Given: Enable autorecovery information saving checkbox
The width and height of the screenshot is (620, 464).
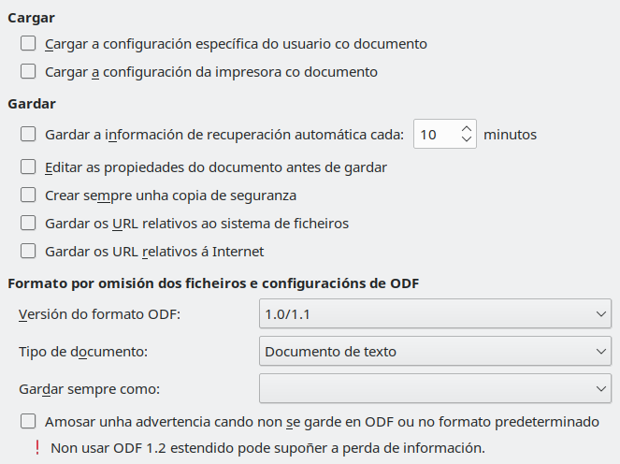Looking at the screenshot, I should [28, 134].
